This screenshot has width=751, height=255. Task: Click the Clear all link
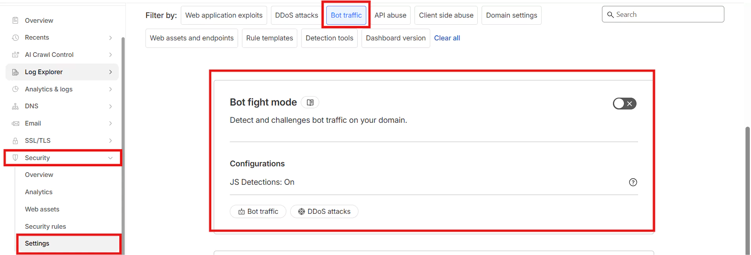coord(447,38)
